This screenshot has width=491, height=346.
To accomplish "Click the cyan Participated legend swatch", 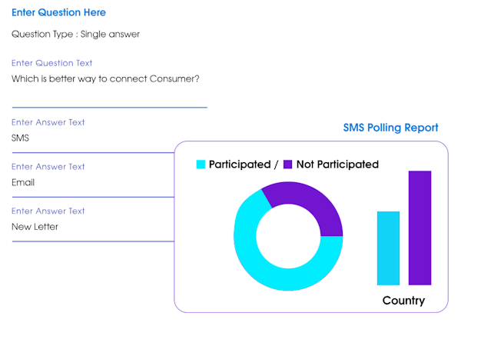I will (201, 164).
